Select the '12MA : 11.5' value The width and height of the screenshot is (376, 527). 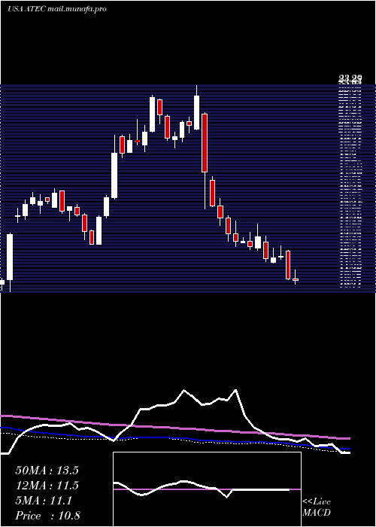tap(47, 486)
